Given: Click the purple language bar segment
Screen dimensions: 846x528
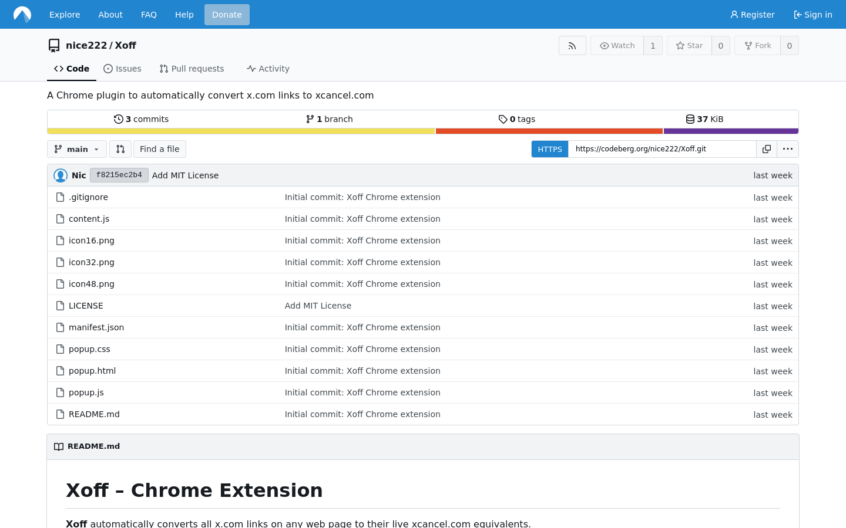Looking at the screenshot, I should 731,131.
